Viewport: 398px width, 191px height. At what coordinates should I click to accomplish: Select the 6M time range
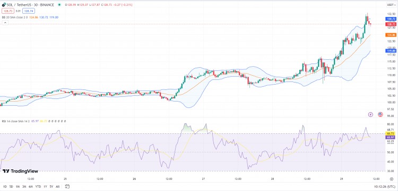point(31,186)
